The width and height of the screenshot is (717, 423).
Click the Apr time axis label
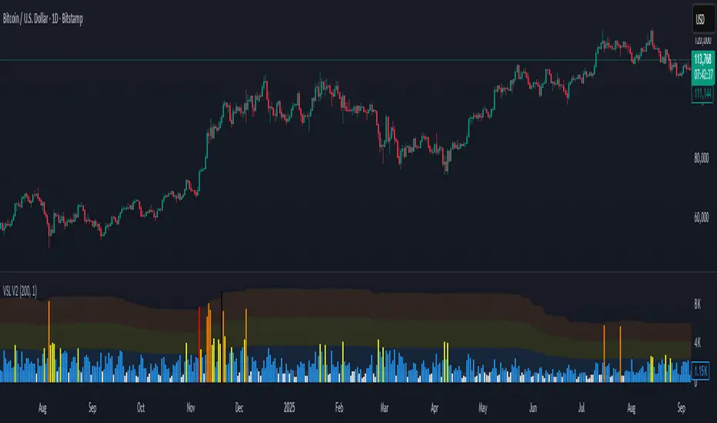435,408
